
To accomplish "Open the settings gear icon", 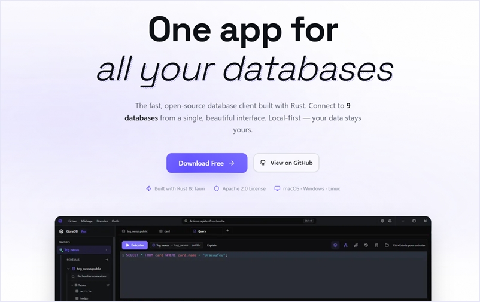I will point(382,221).
